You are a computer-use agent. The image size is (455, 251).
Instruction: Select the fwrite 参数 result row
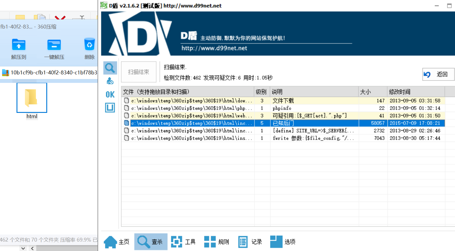[x=283, y=138]
